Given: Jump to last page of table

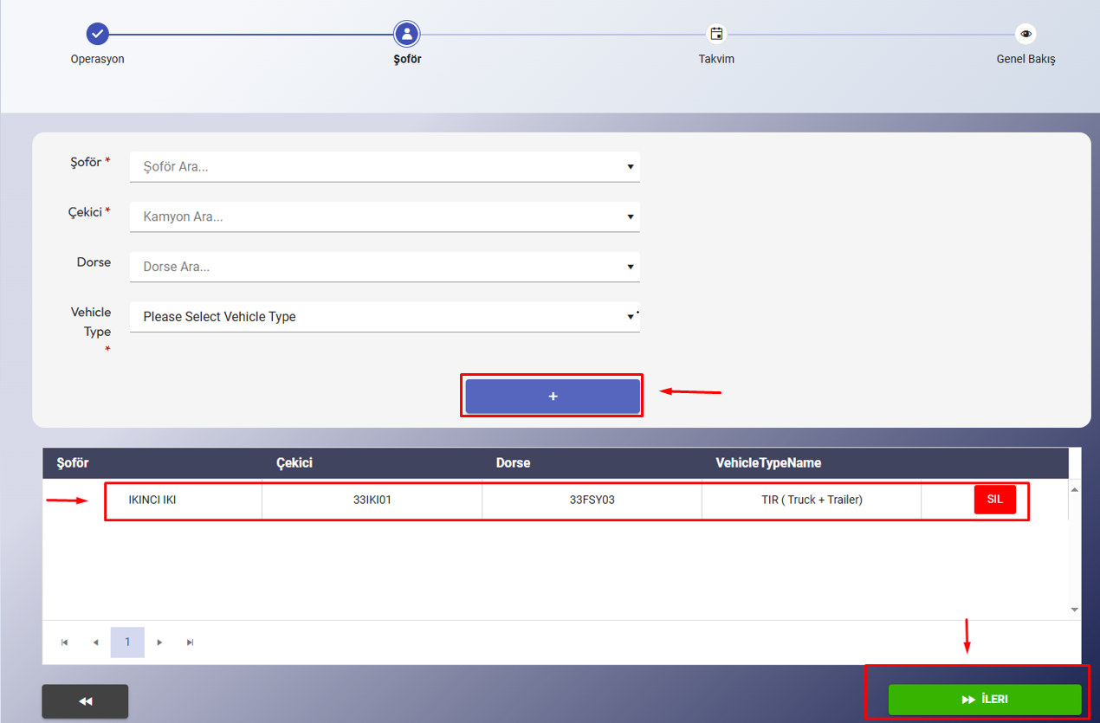Looking at the screenshot, I should [x=191, y=642].
